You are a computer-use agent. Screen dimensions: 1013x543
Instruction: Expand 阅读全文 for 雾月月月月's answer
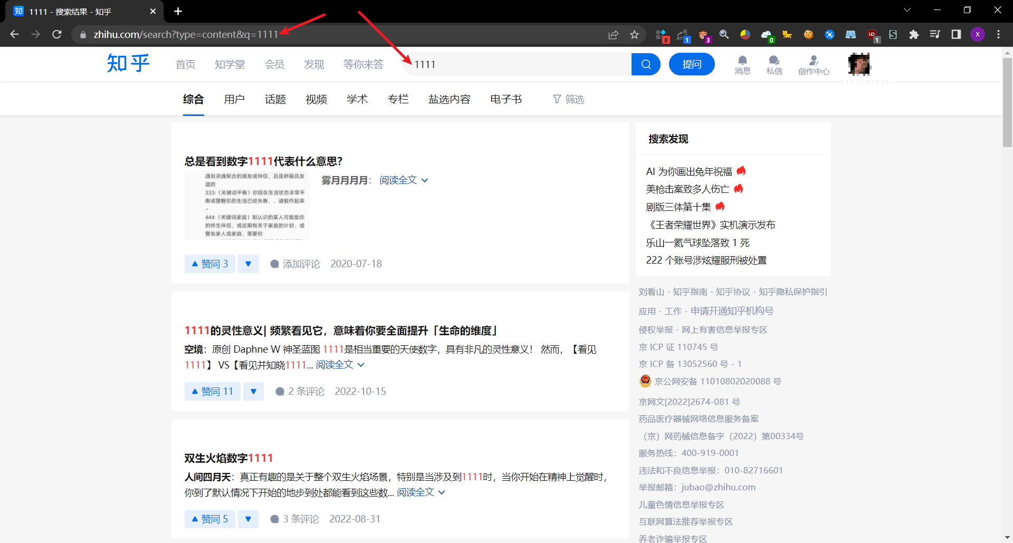pos(404,180)
